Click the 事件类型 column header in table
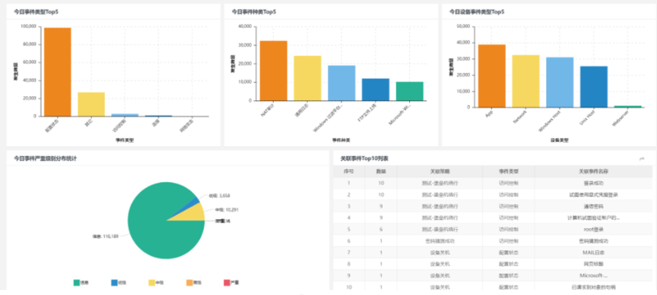 (x=508, y=171)
